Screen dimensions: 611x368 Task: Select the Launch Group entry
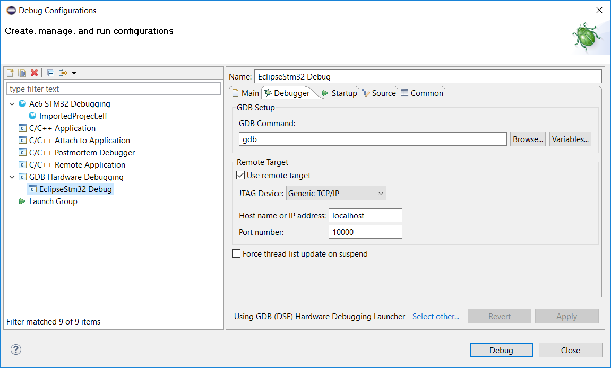click(x=53, y=201)
